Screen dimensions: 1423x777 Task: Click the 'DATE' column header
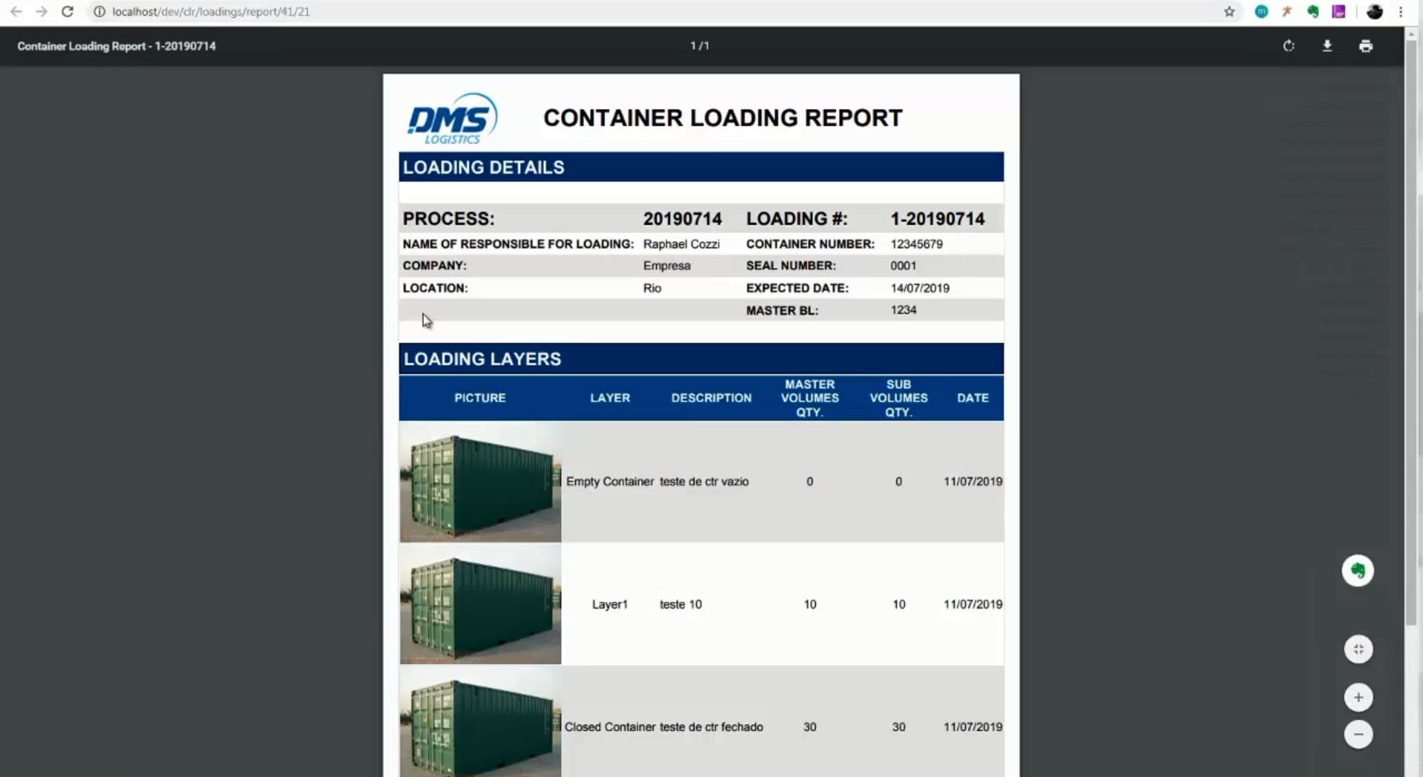(x=972, y=398)
